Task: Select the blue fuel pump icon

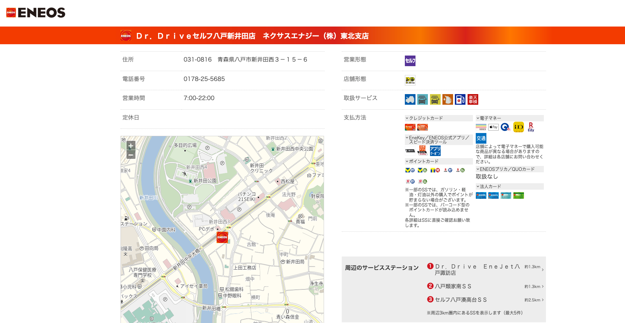Action: pos(460,99)
